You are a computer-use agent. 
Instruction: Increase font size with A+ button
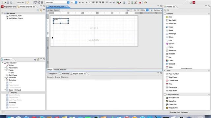click(79, 2)
